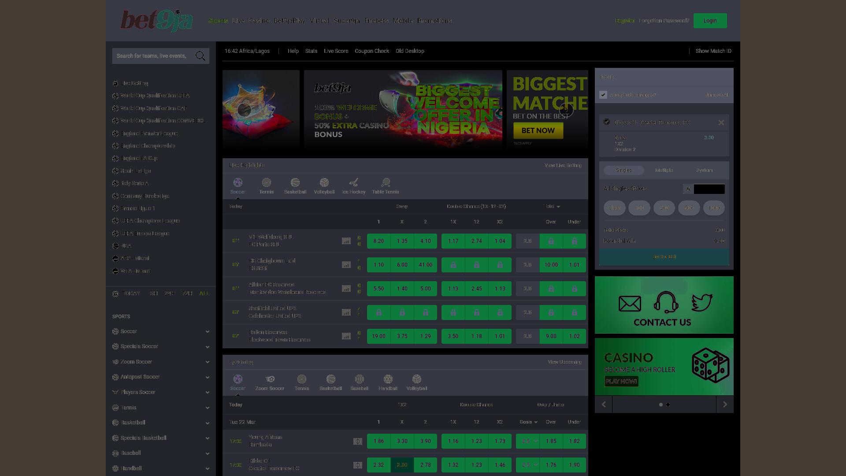This screenshot has height=476, width=846.
Task: Open Total dropdown in Live Highlights header
Action: pos(552,206)
